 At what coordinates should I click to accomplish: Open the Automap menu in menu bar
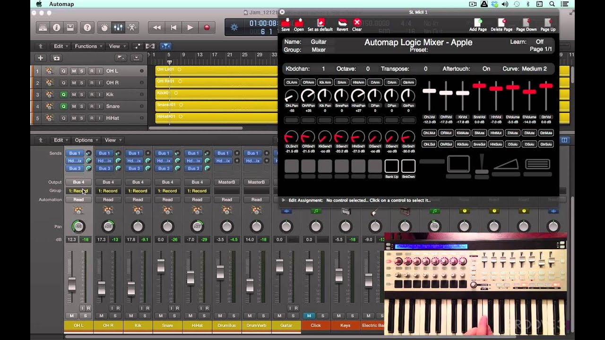point(61,4)
